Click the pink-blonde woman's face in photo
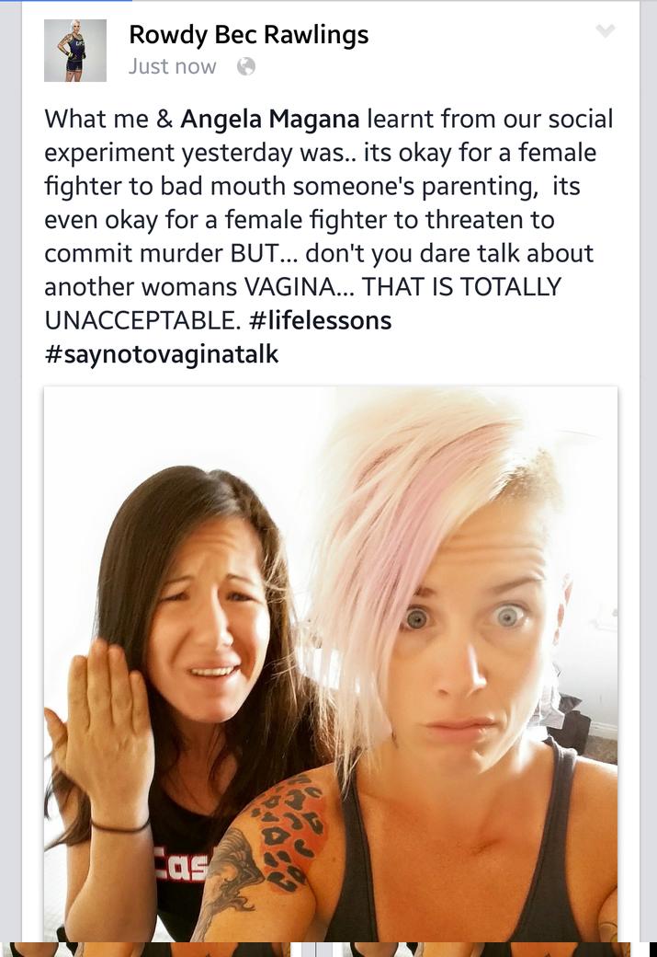The width and height of the screenshot is (657, 957). pyautogui.click(x=466, y=647)
